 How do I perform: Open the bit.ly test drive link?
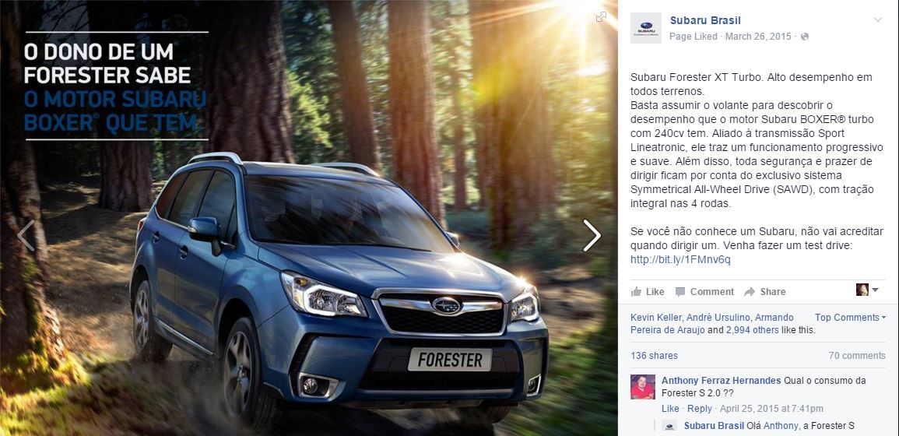pos(680,259)
